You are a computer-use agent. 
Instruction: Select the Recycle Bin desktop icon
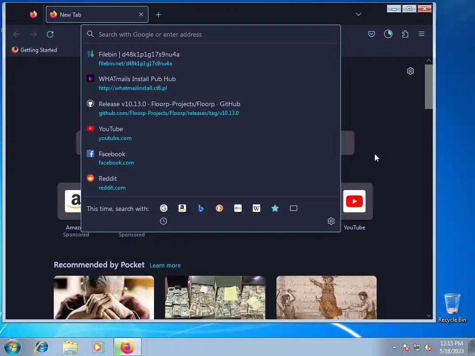pyautogui.click(x=452, y=308)
